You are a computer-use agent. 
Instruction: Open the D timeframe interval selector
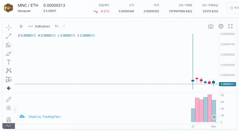[x=21, y=26]
